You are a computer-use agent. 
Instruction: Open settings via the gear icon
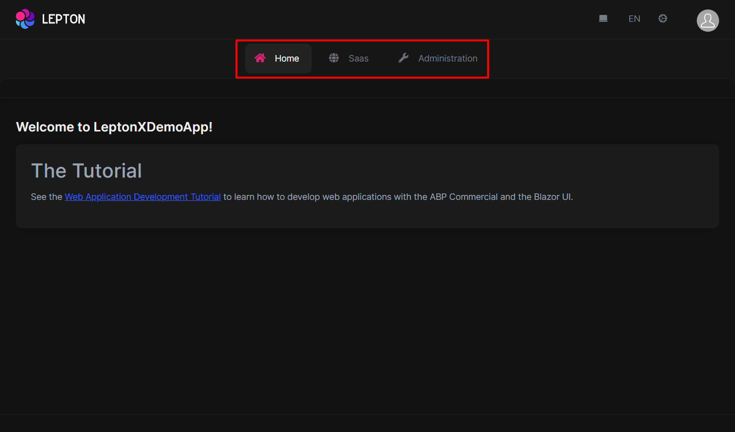click(x=663, y=18)
